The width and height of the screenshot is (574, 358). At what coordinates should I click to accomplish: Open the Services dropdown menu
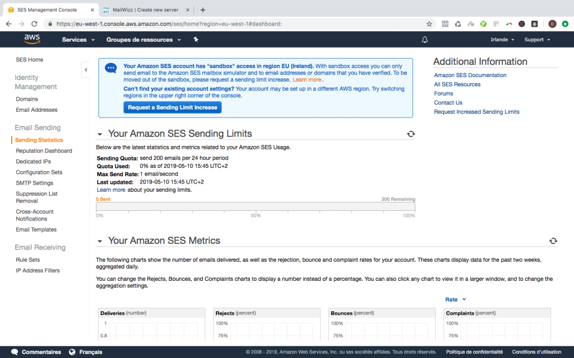click(x=78, y=40)
